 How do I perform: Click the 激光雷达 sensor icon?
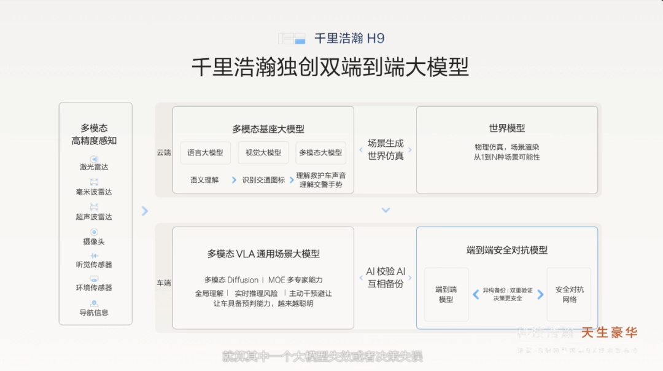(94, 159)
